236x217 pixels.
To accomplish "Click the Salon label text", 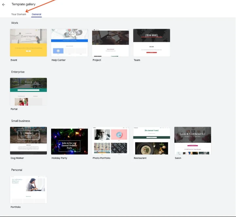I will coord(178,158).
